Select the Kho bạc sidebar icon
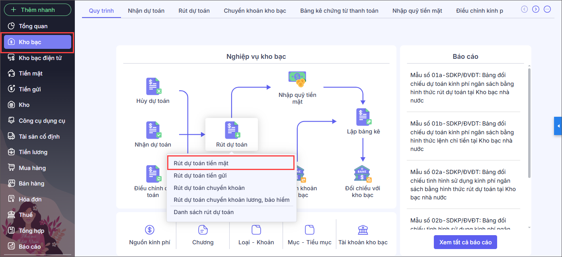The image size is (562, 257). coord(12,42)
